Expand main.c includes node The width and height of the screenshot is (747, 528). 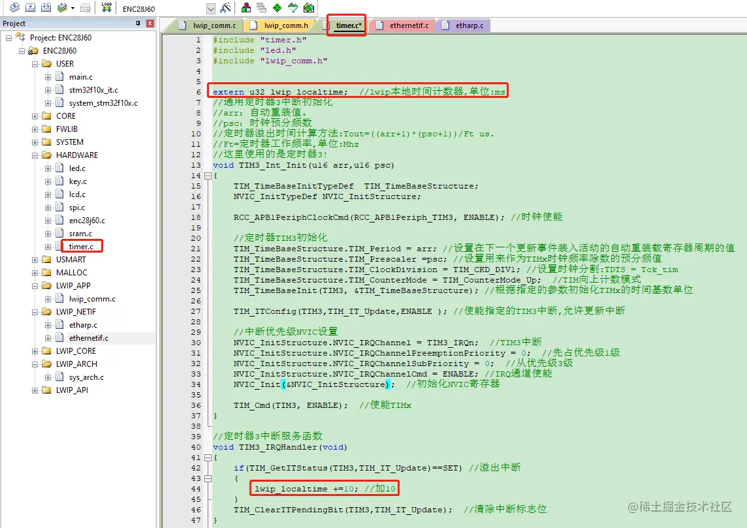tap(48, 77)
